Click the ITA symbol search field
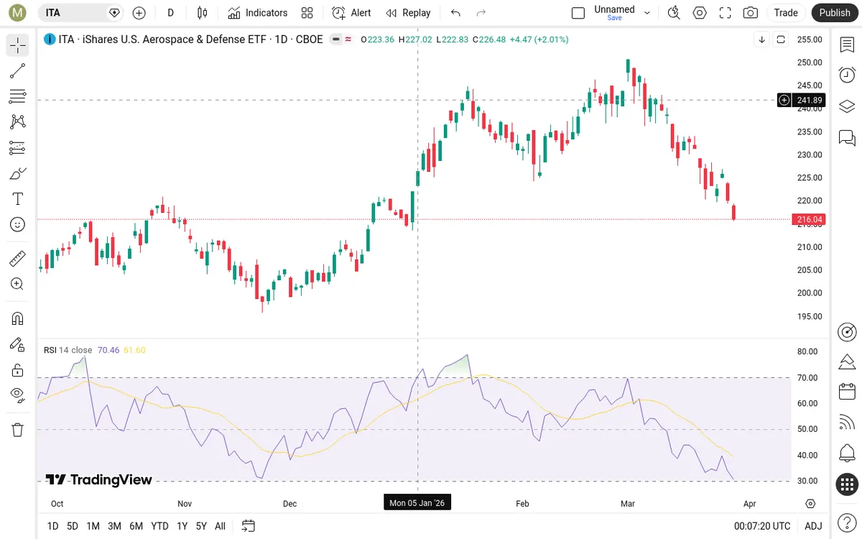Screen dimensions: 862x539 click(x=80, y=13)
